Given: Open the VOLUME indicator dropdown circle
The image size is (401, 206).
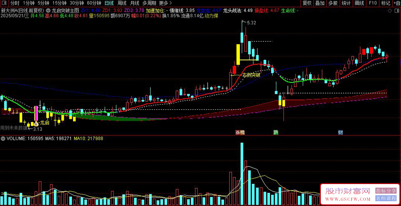Looking at the screenshot, I should click(x=3, y=139).
